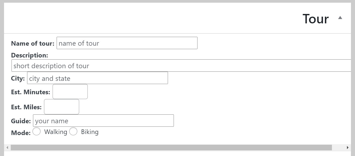Focus the City and state input
This screenshot has width=355, height=156.
point(97,78)
